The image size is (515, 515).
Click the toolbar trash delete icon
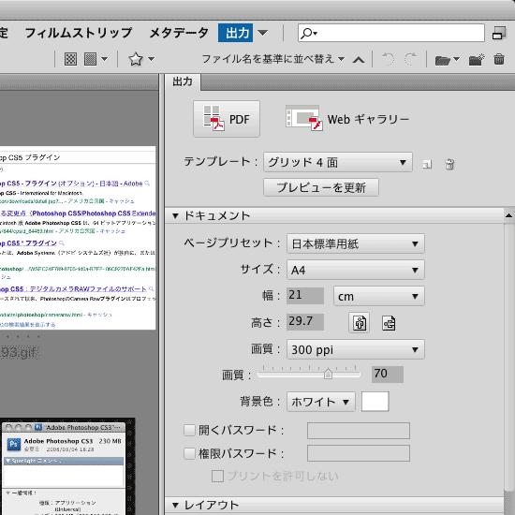pyautogui.click(x=499, y=59)
